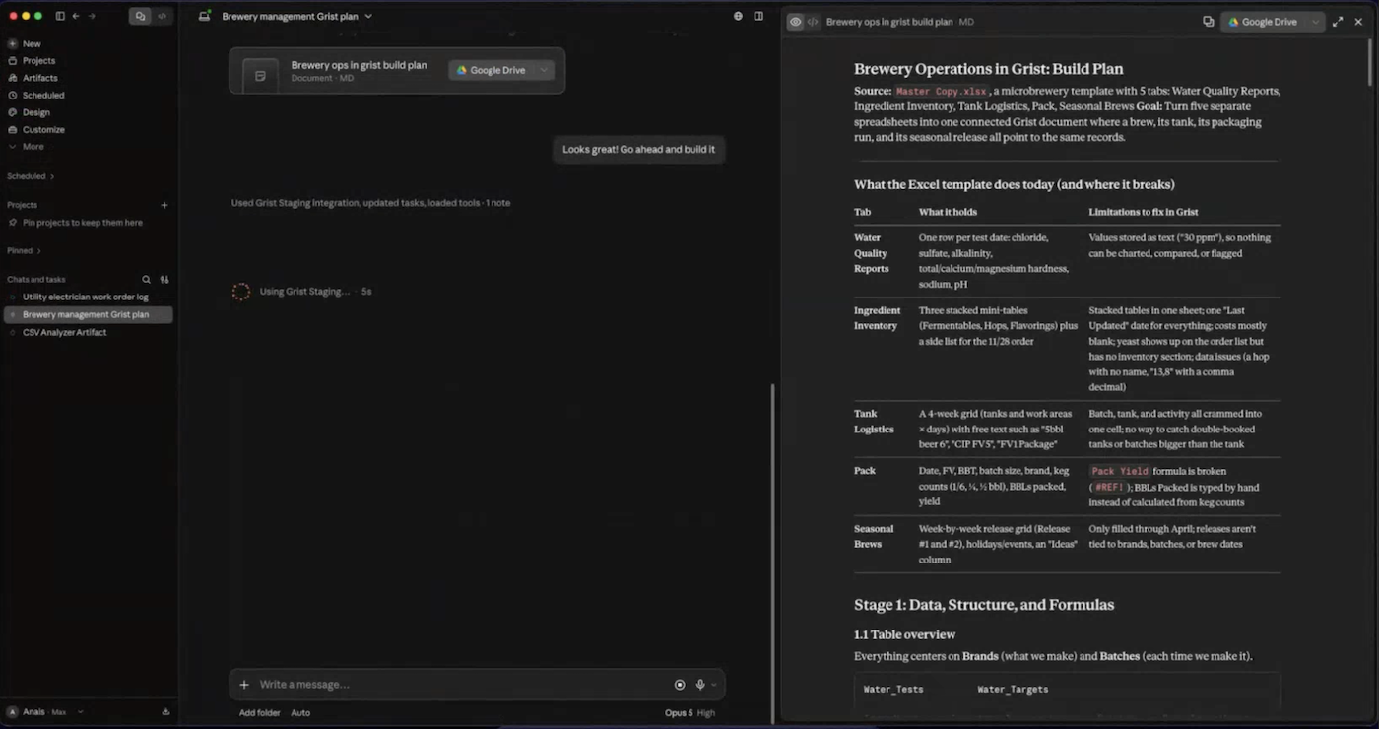Image resolution: width=1379 pixels, height=729 pixels.
Task: Go forward with the right arrow
Action: (92, 16)
